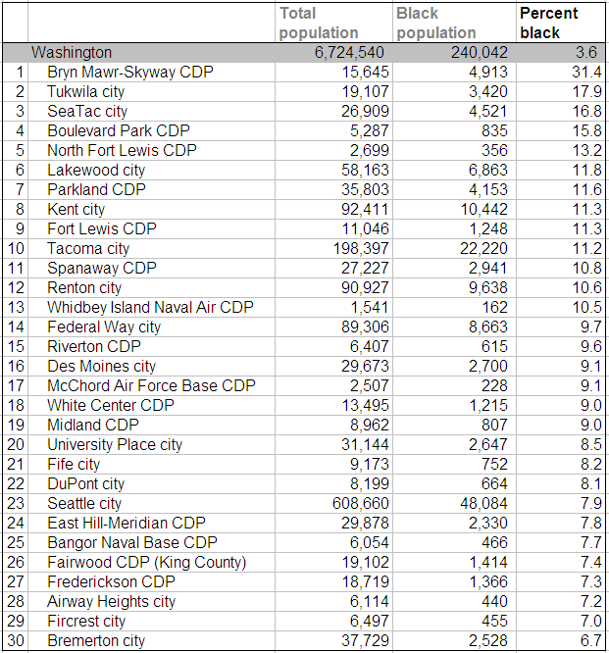This screenshot has height=653, width=609.
Task: Click Parkland percent value 11.6
Action: point(586,189)
